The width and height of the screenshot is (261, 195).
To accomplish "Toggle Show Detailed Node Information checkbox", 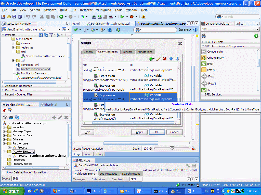I will pos(4,172).
